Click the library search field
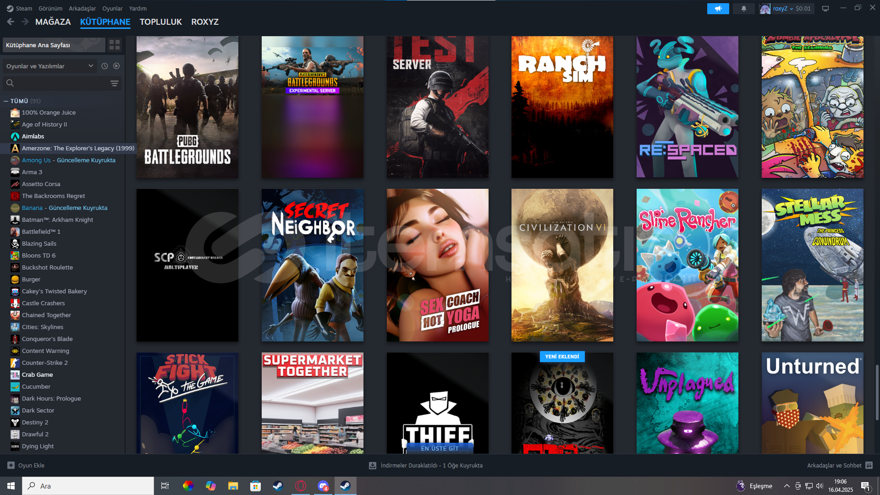This screenshot has width=880, height=495. (x=62, y=83)
